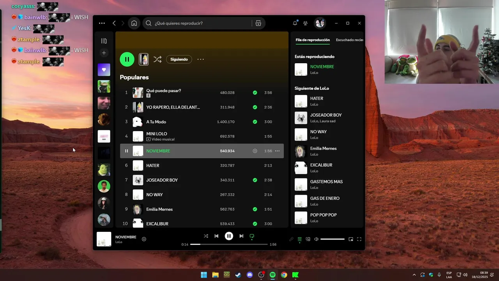This screenshot has height=281, width=499.
Task: Toggle saved check for A Tu Modo
Action: click(x=255, y=122)
